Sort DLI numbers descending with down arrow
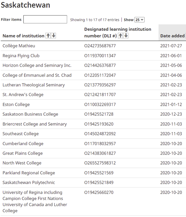 click(126, 36)
